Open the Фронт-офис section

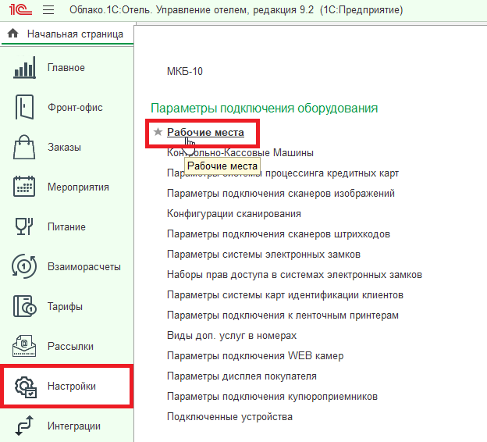(75, 107)
